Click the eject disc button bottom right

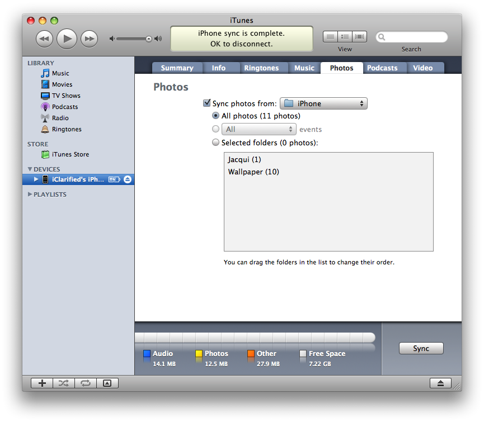[440, 383]
